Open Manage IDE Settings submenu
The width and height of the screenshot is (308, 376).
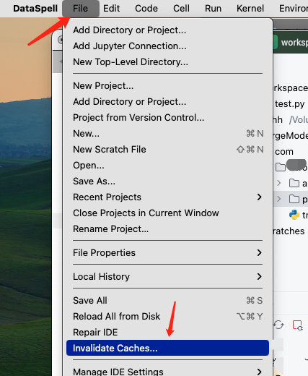167,371
